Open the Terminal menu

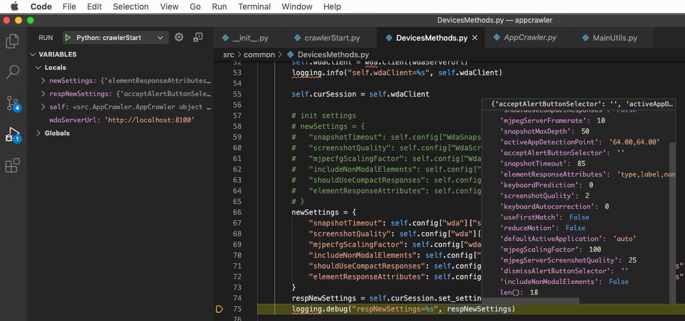[254, 7]
